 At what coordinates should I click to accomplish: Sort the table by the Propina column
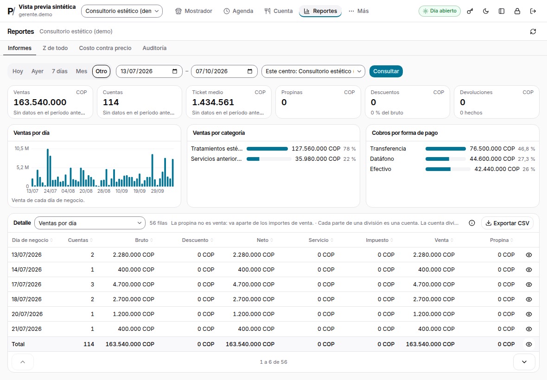(502, 240)
